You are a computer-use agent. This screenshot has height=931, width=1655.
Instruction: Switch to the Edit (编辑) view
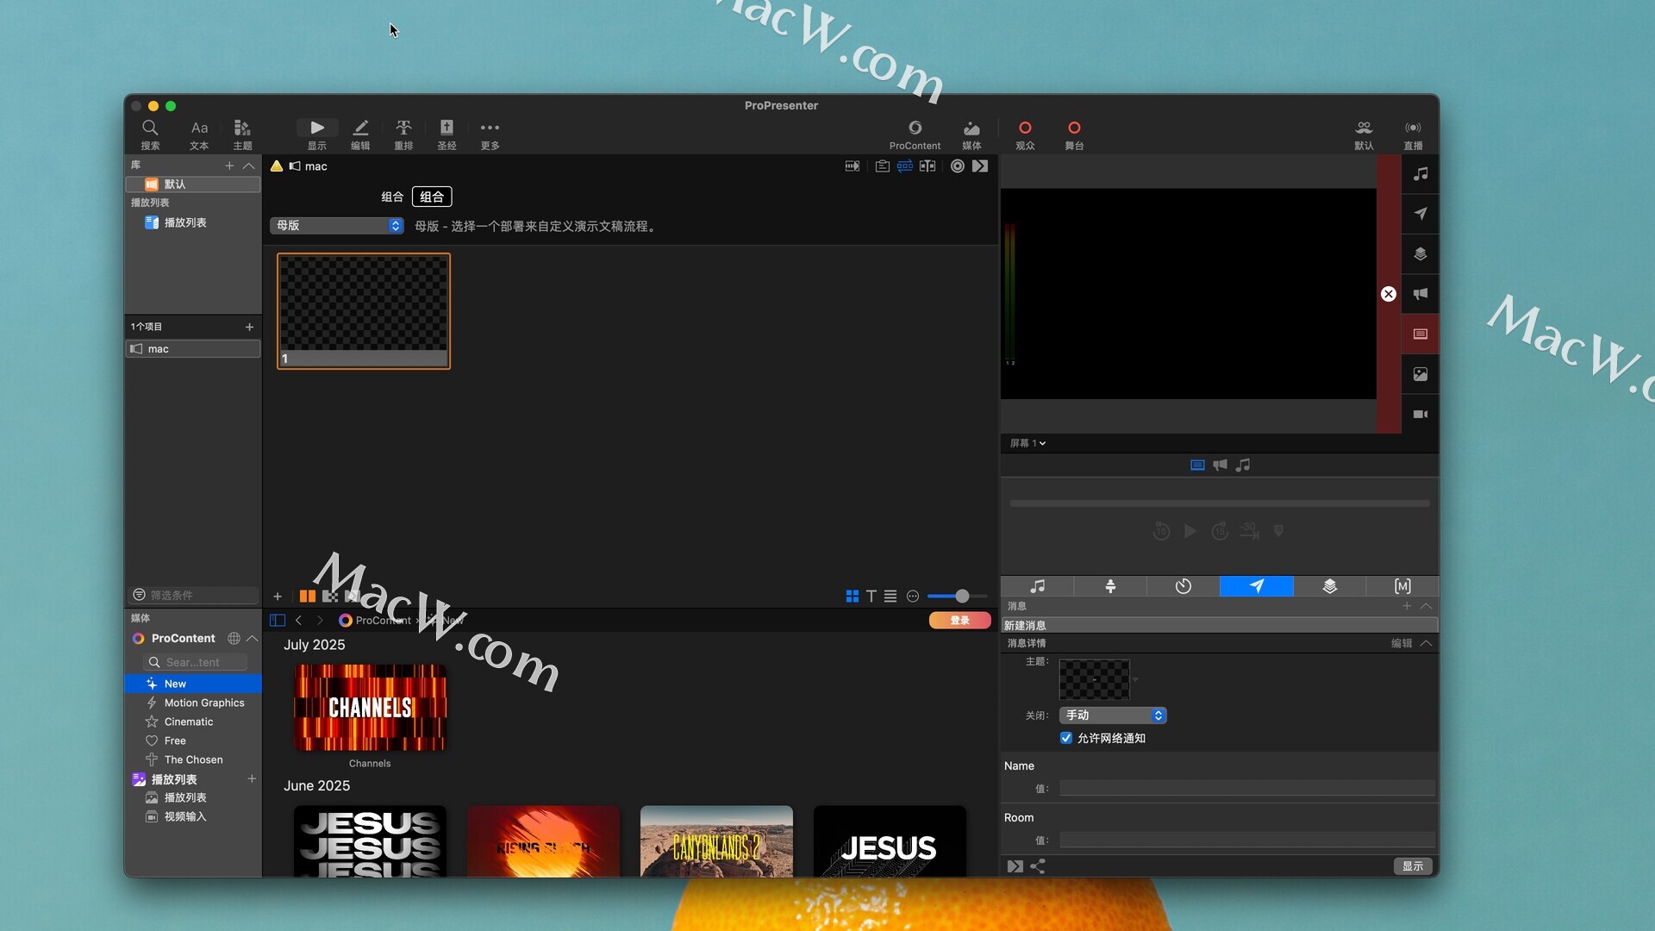[x=360, y=134]
